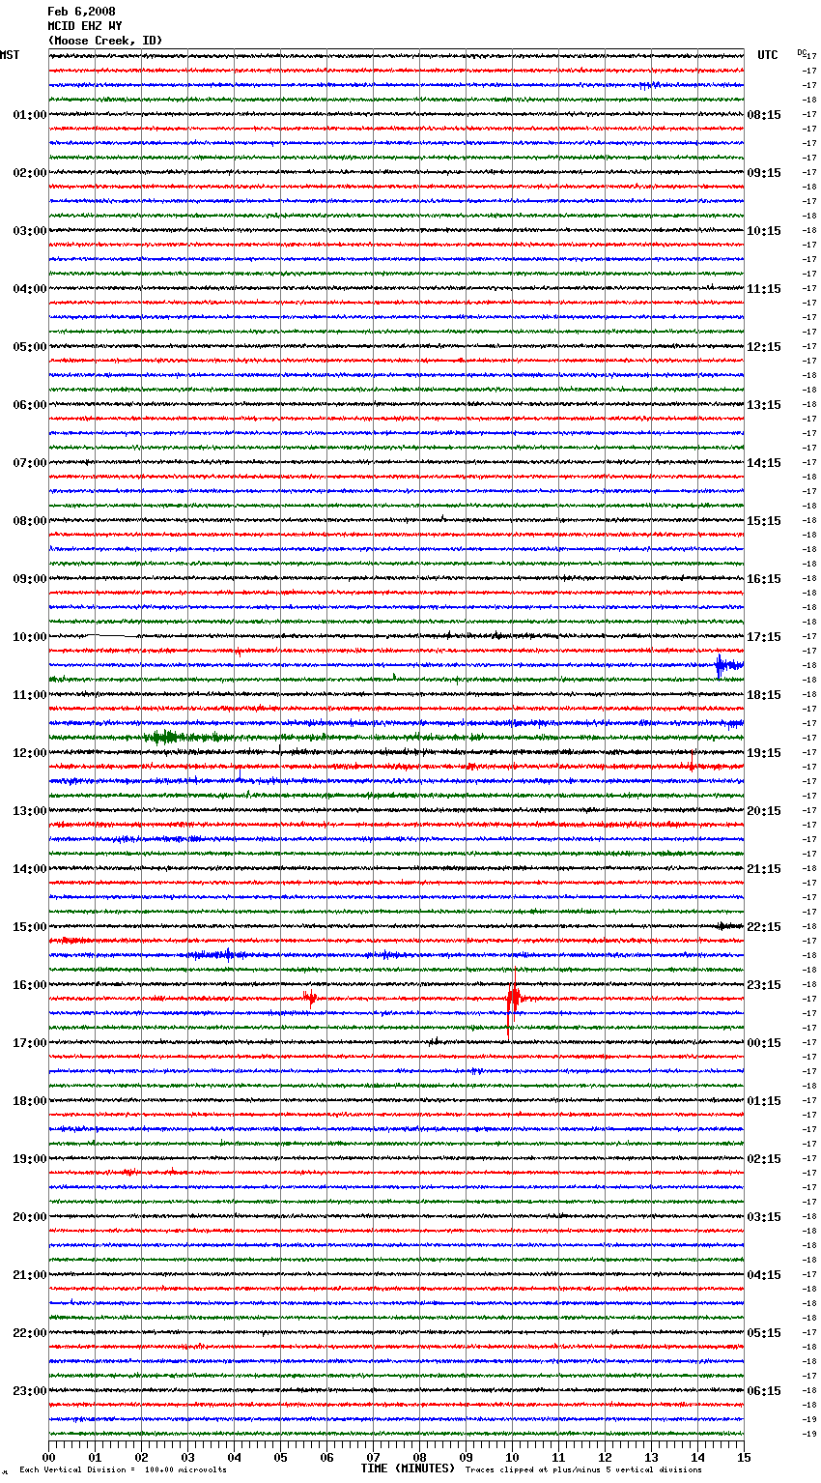Pick the 17:15 UTC time label
This screenshot has width=821, height=1483.
click(x=764, y=637)
